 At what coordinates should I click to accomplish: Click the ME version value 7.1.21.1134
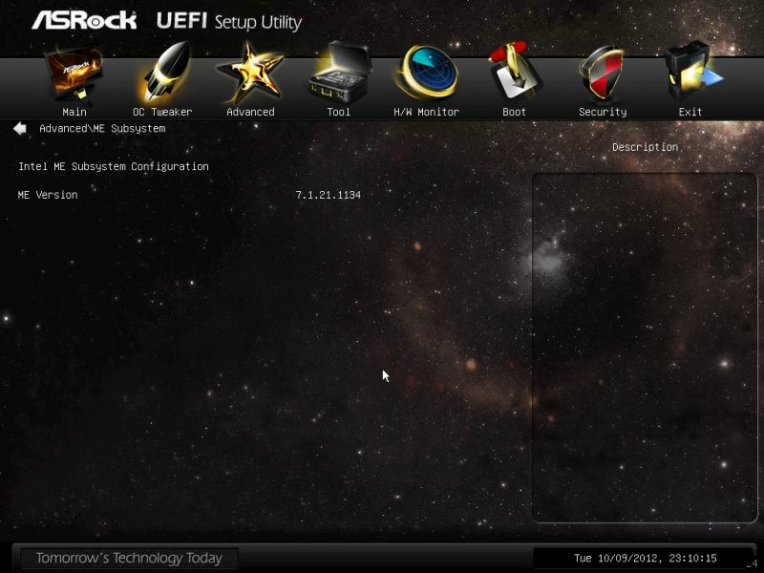329,195
